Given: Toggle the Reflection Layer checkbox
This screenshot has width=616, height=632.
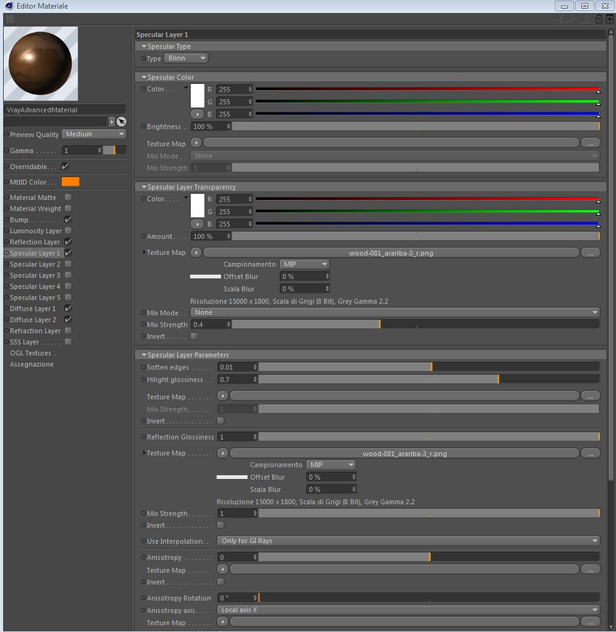Looking at the screenshot, I should (x=68, y=241).
